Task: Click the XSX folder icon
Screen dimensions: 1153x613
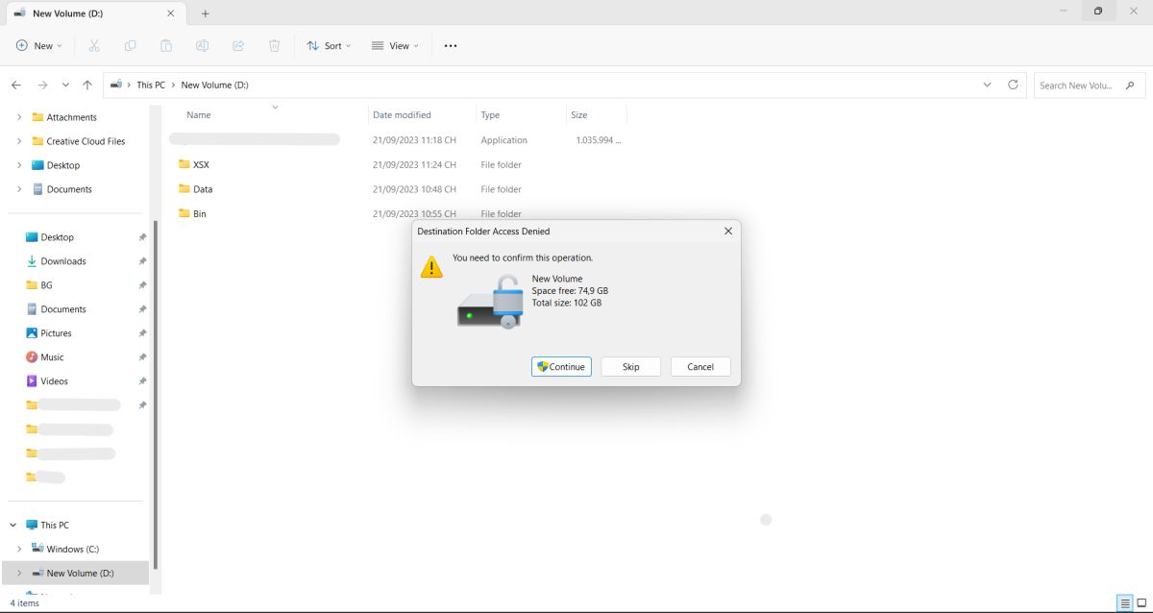Action: click(184, 164)
